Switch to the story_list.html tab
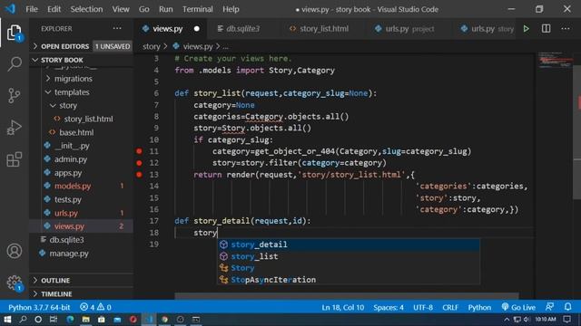This screenshot has height=326, width=581. [x=324, y=28]
